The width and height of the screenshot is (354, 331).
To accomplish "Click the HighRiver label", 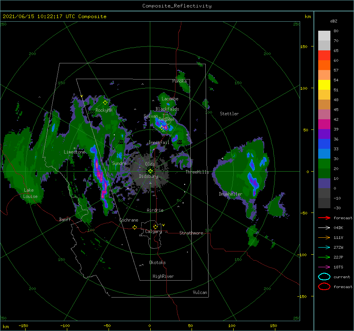I will [163, 276].
